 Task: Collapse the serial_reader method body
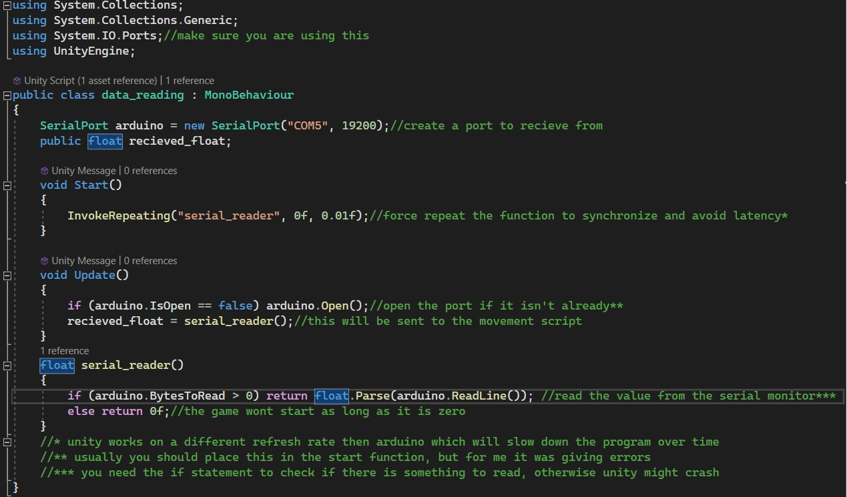point(7,365)
